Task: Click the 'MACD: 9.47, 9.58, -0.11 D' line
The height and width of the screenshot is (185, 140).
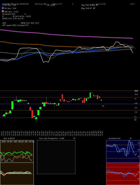Action: 13,18
